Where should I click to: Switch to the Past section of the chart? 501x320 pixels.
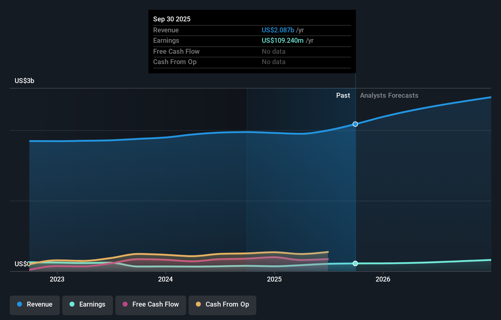pos(343,95)
